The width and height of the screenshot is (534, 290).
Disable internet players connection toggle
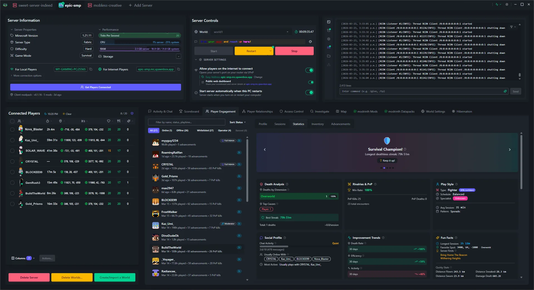pyautogui.click(x=310, y=70)
